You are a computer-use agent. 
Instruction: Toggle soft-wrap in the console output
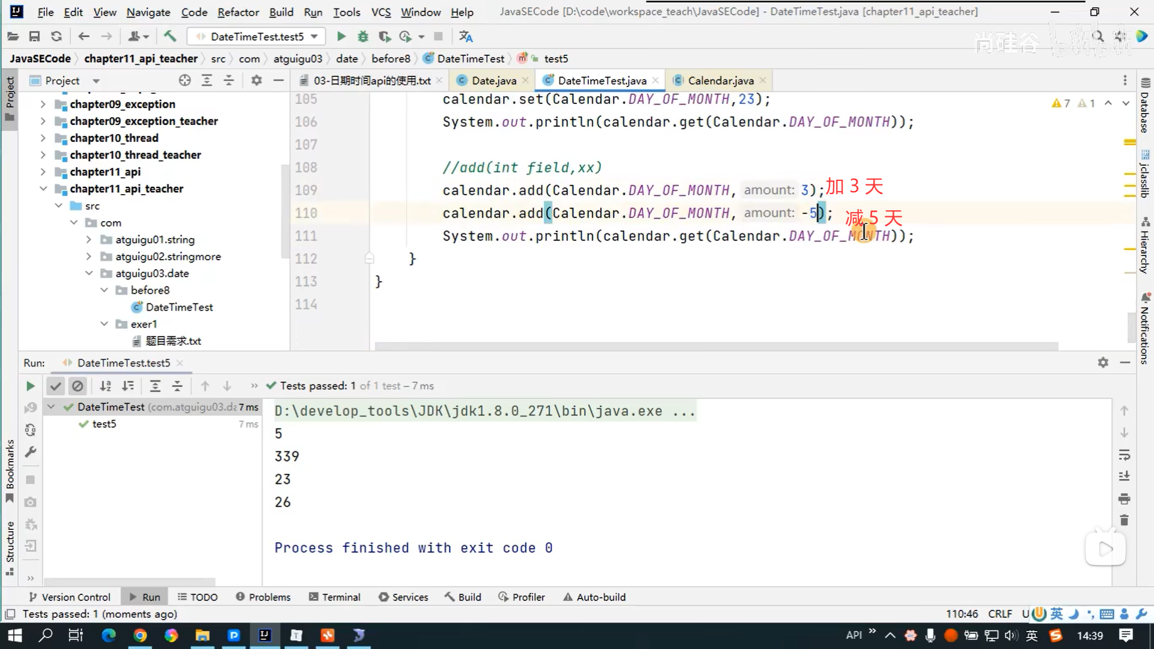point(1124,455)
